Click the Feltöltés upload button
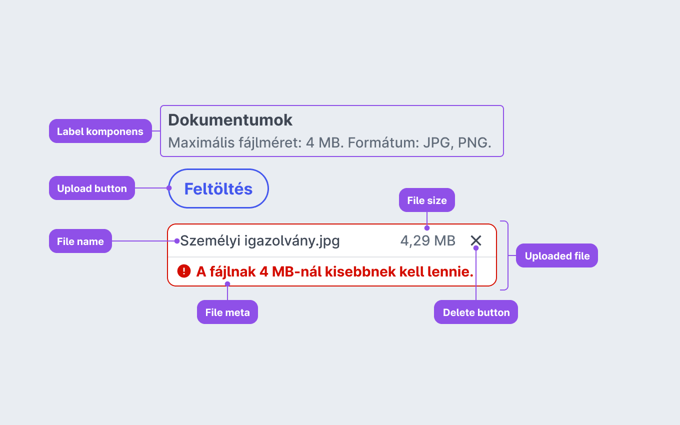 (218, 188)
